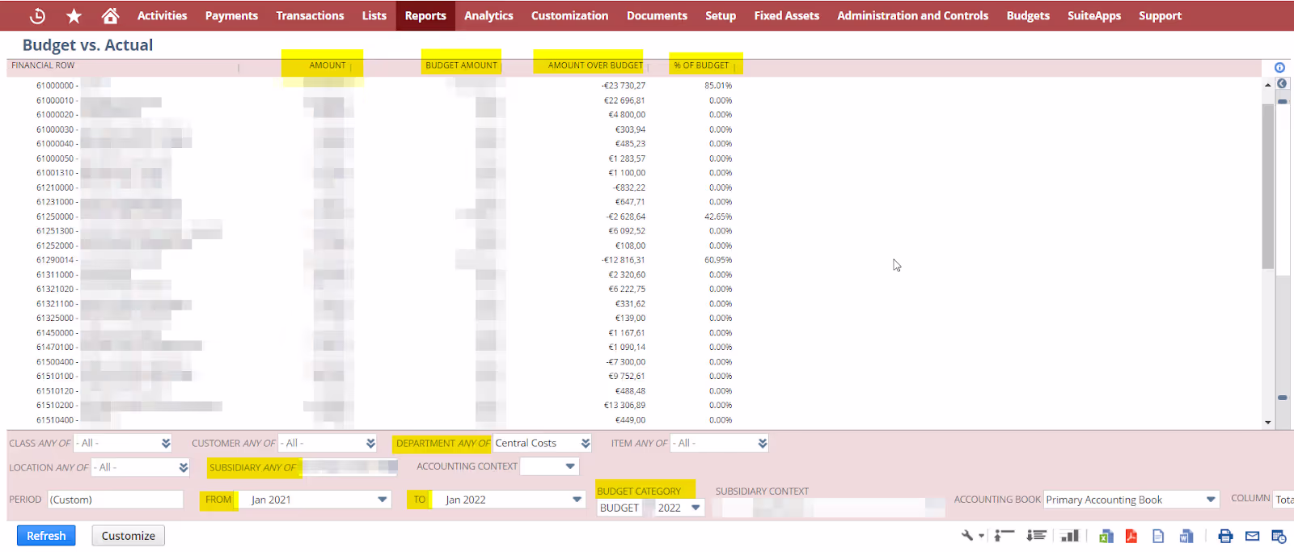This screenshot has width=1294, height=552.
Task: Sort by Budget Amount column header
Action: point(461,65)
